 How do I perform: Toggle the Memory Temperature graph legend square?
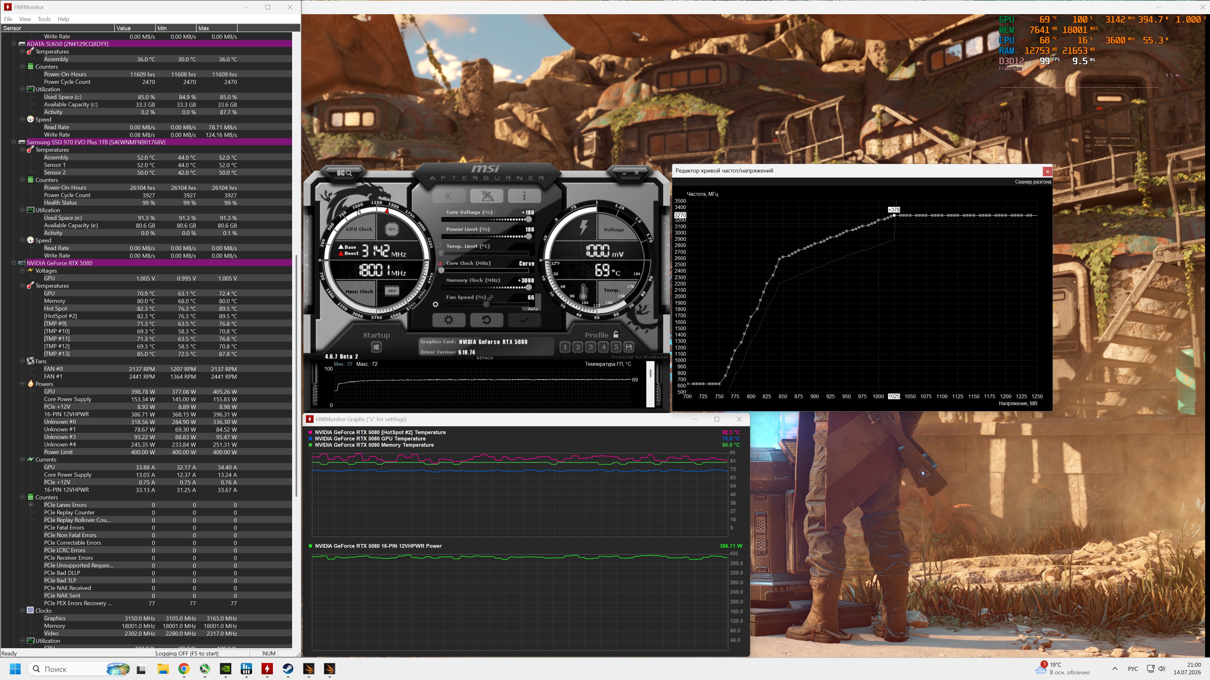(310, 445)
